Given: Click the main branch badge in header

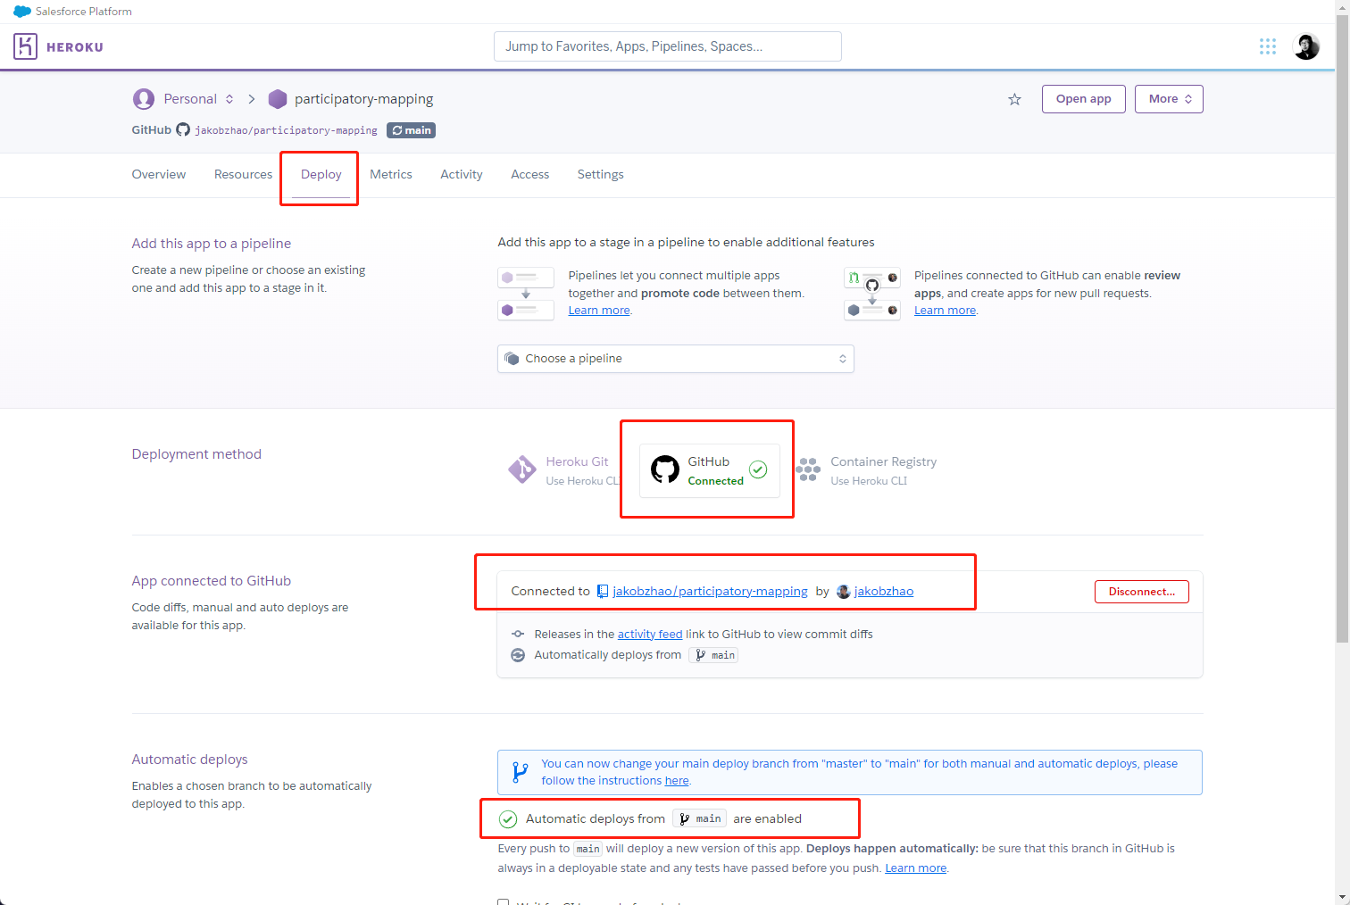Looking at the screenshot, I should pos(411,130).
